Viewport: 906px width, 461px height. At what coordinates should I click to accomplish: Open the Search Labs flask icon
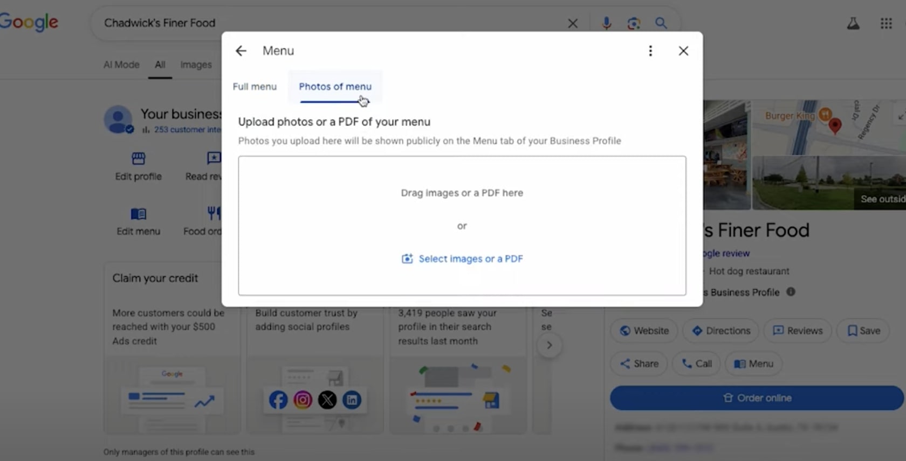(x=853, y=23)
